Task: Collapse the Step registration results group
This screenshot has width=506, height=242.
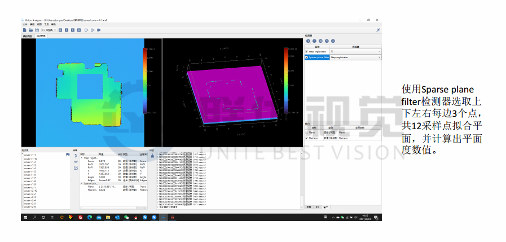Action: click(80, 157)
